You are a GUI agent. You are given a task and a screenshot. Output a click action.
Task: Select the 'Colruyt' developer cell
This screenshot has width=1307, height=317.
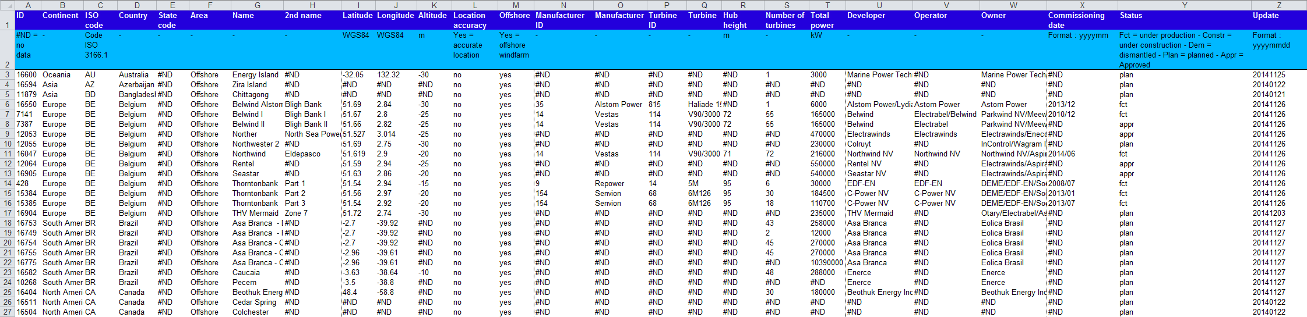click(x=879, y=144)
